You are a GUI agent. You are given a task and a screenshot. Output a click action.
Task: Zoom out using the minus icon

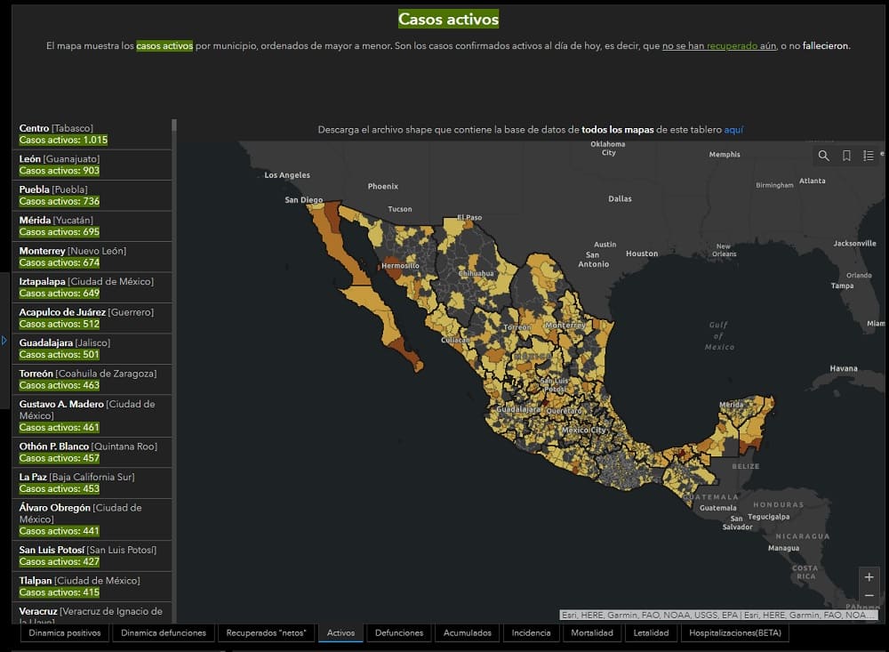869,596
